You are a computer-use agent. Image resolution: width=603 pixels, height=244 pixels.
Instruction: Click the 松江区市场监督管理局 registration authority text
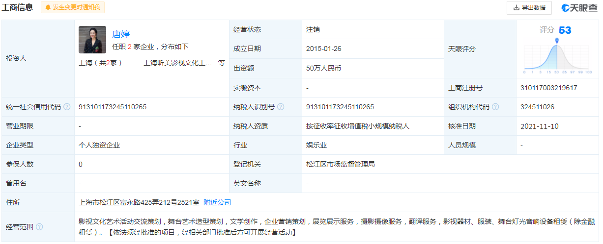[340, 164]
